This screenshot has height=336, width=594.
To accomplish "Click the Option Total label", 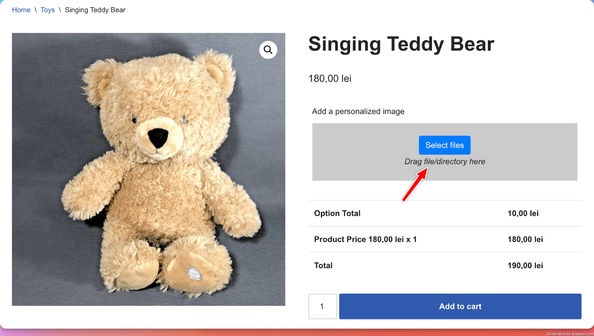I will [x=337, y=213].
